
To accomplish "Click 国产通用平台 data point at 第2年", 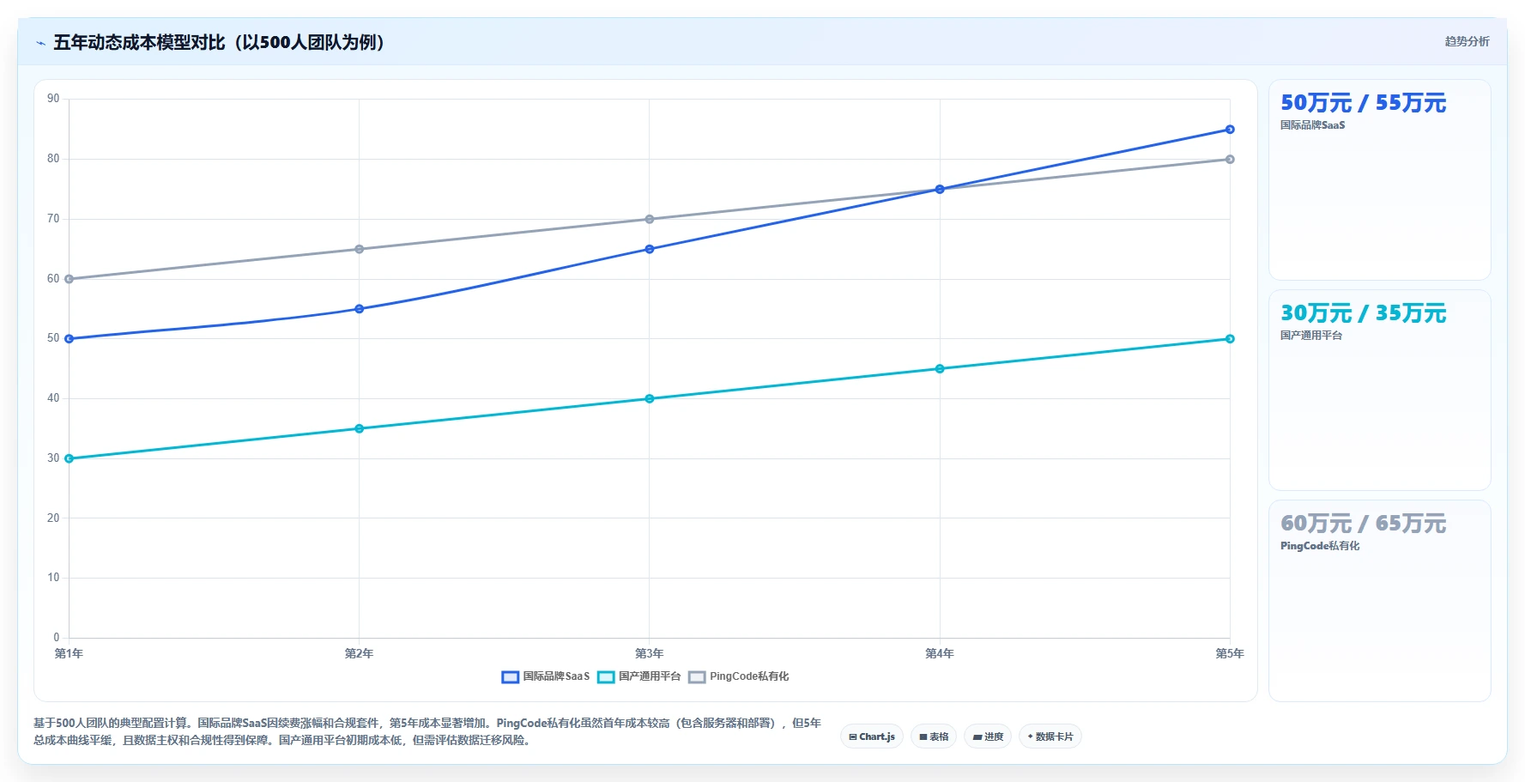I will click(360, 428).
